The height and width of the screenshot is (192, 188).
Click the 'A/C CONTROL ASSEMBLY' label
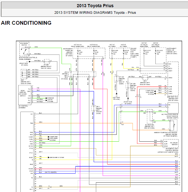tap(23, 107)
